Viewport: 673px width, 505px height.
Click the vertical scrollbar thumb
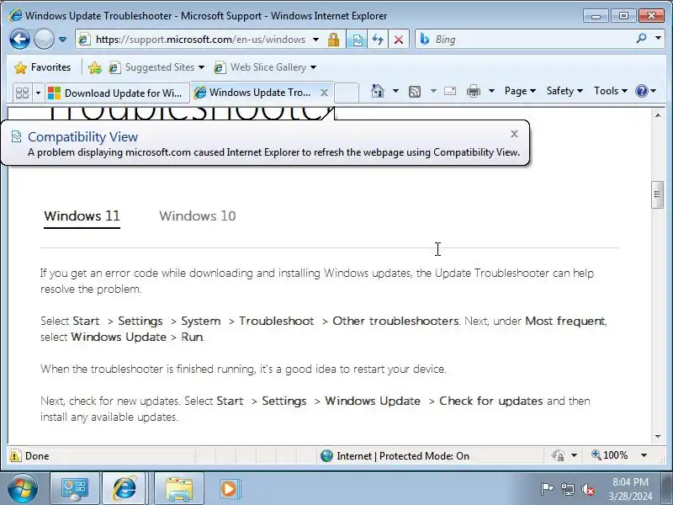[x=658, y=194]
